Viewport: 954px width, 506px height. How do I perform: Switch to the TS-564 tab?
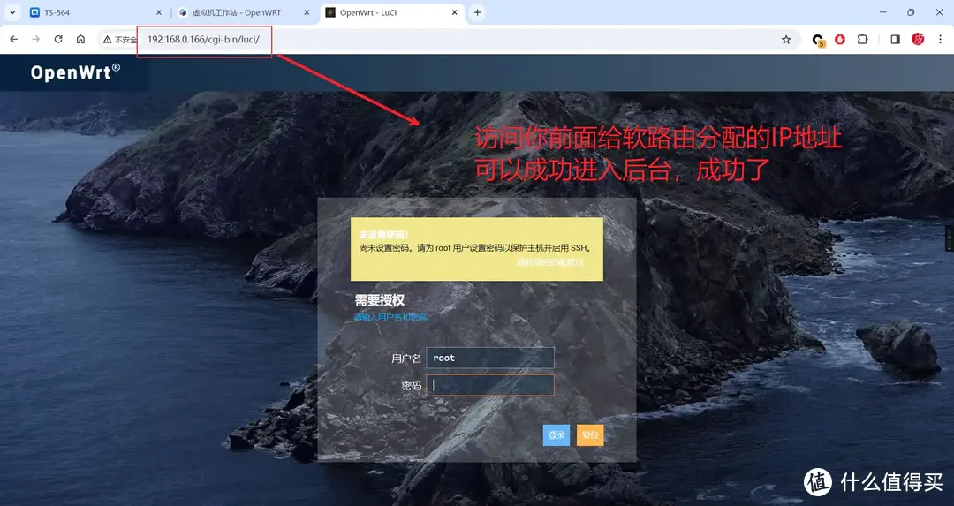pos(96,12)
